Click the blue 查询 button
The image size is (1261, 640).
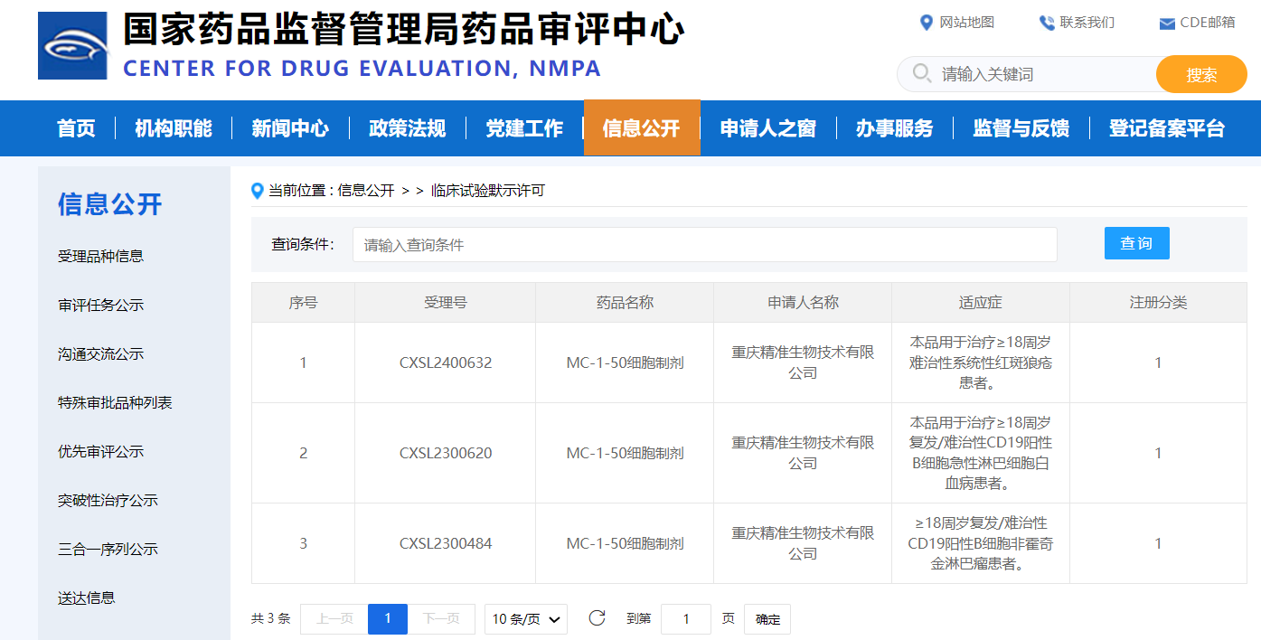[1136, 243]
